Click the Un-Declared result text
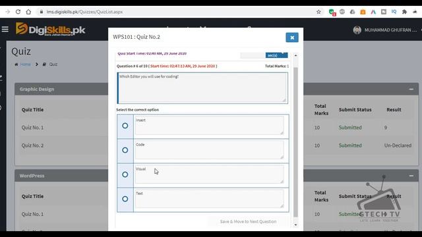422x237 pixels. click(x=398, y=145)
